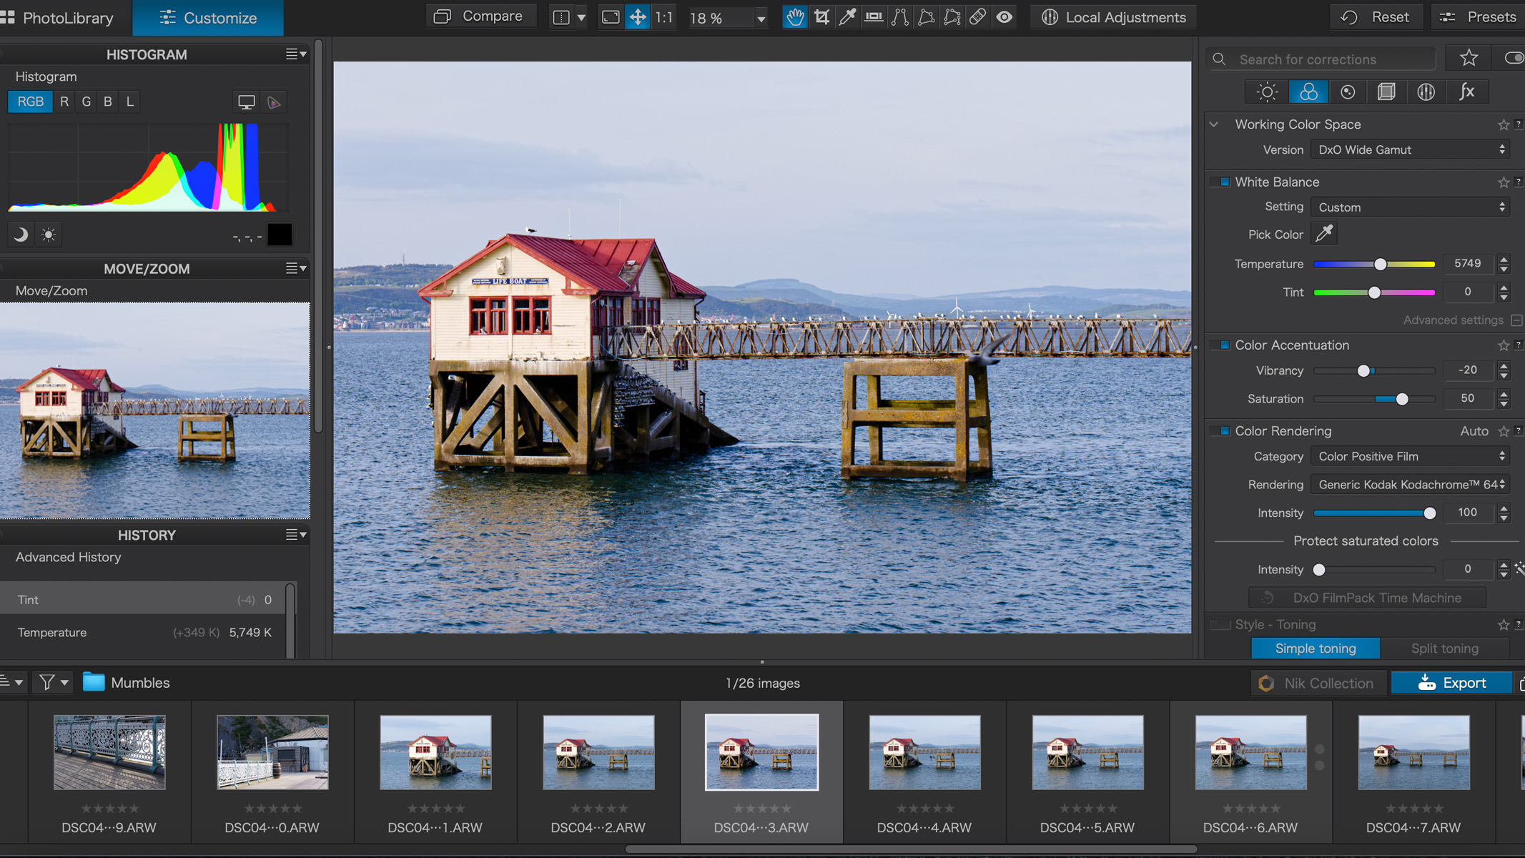Open Nik Collection
Viewport: 1525px width, 858px height.
coord(1318,683)
